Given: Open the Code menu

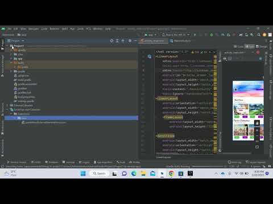Looking at the screenshot, I should 44,29.
